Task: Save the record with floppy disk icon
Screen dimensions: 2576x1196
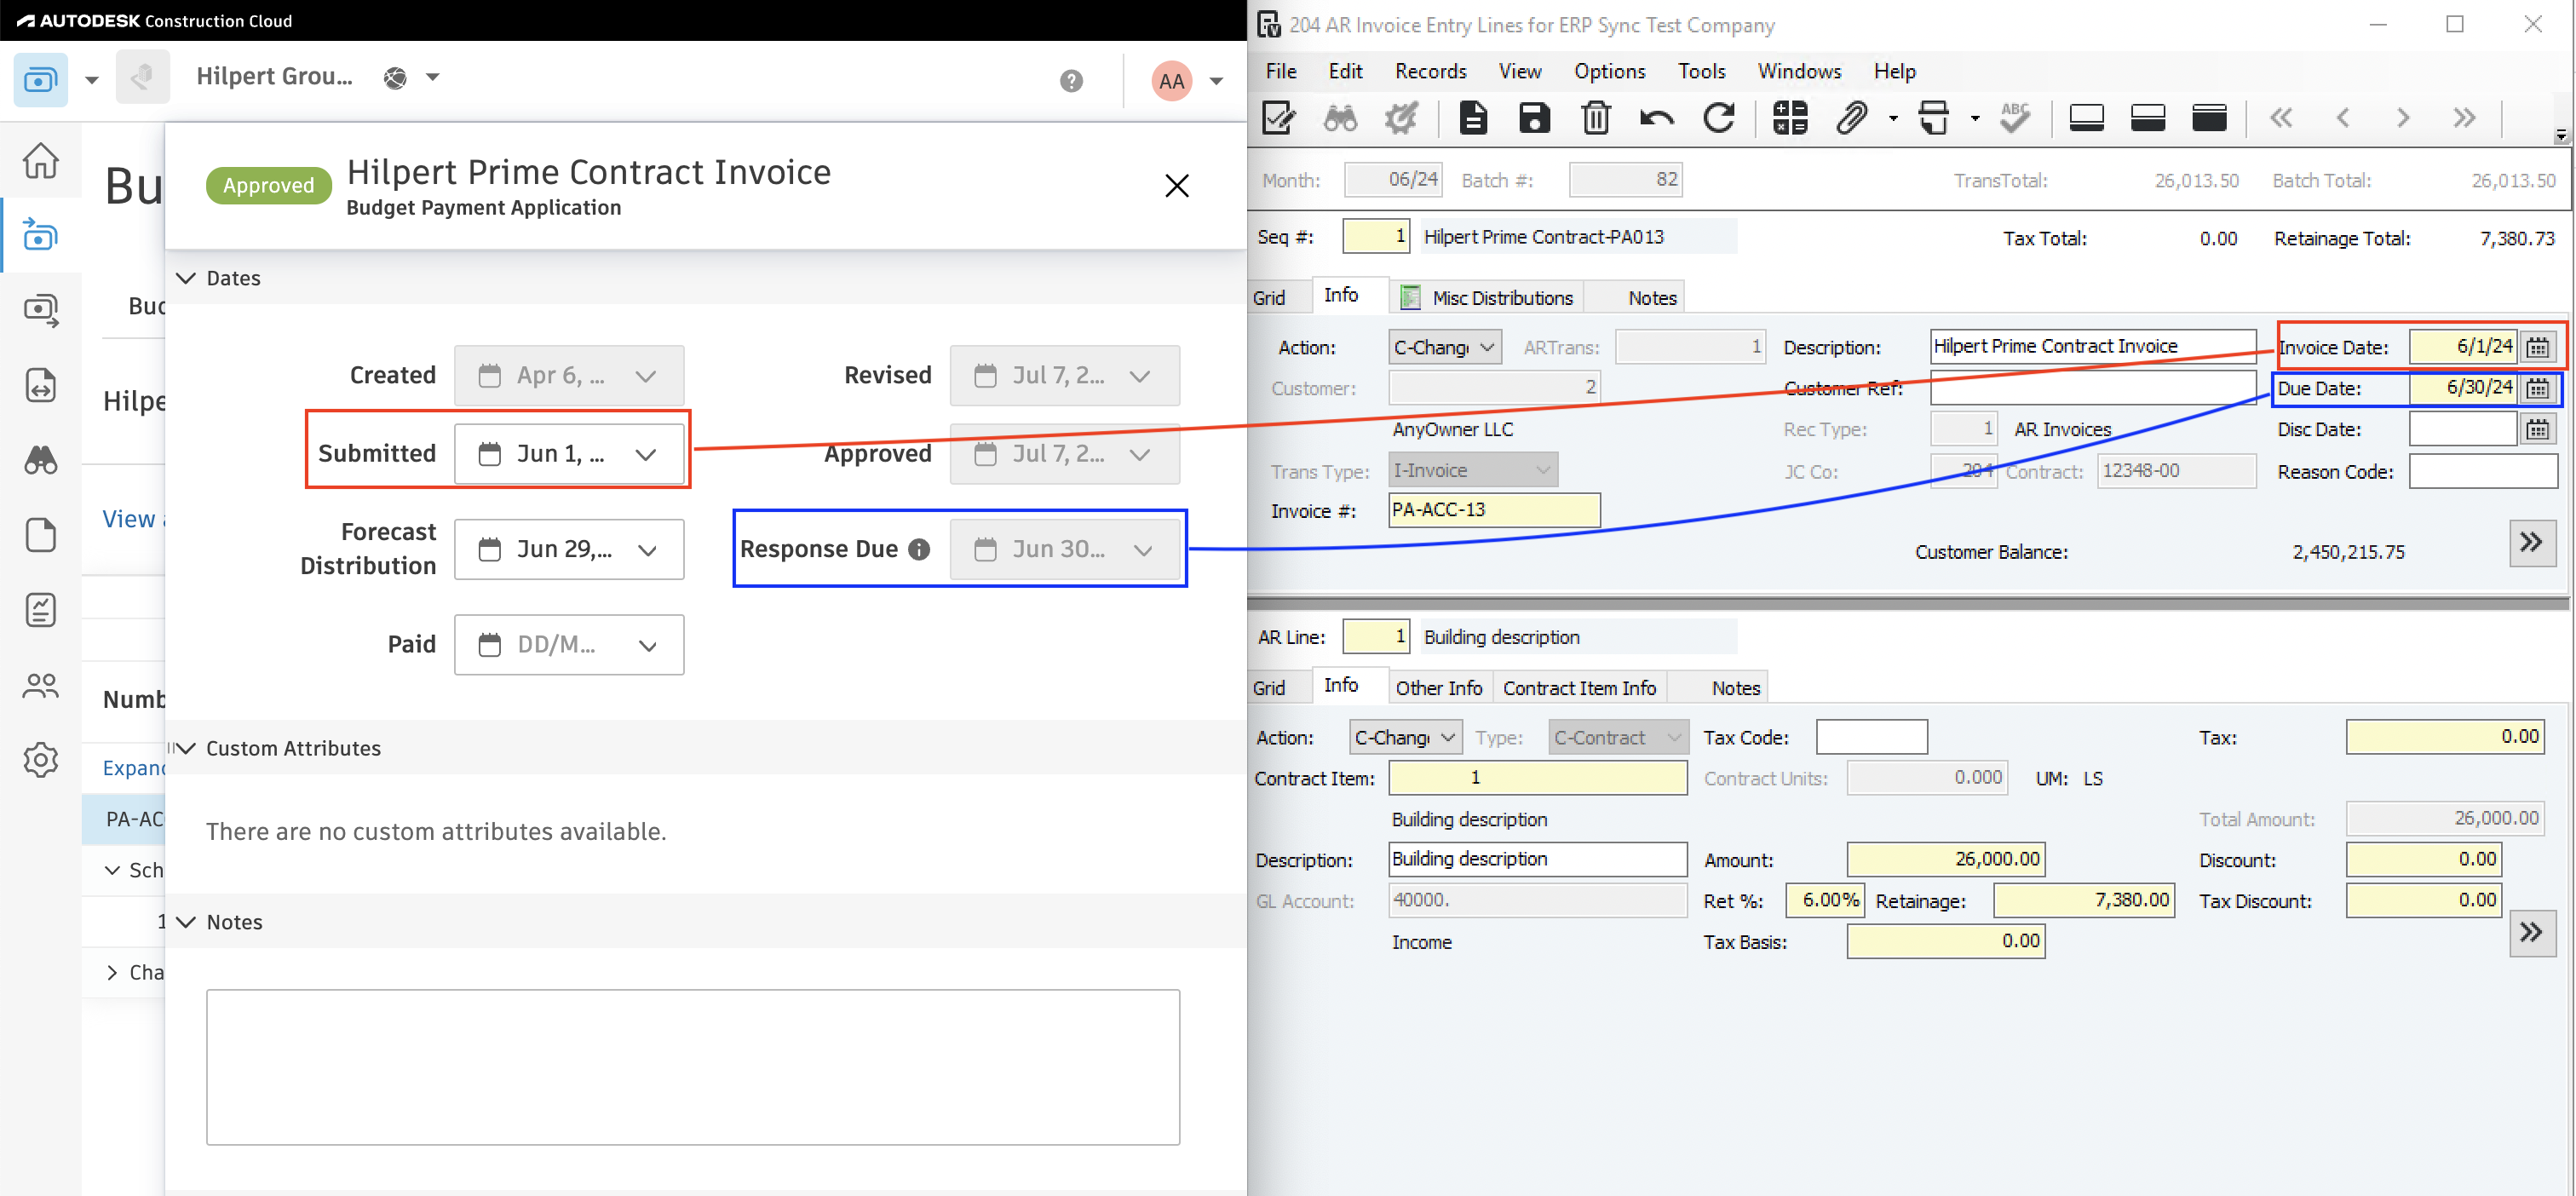Action: [1534, 118]
